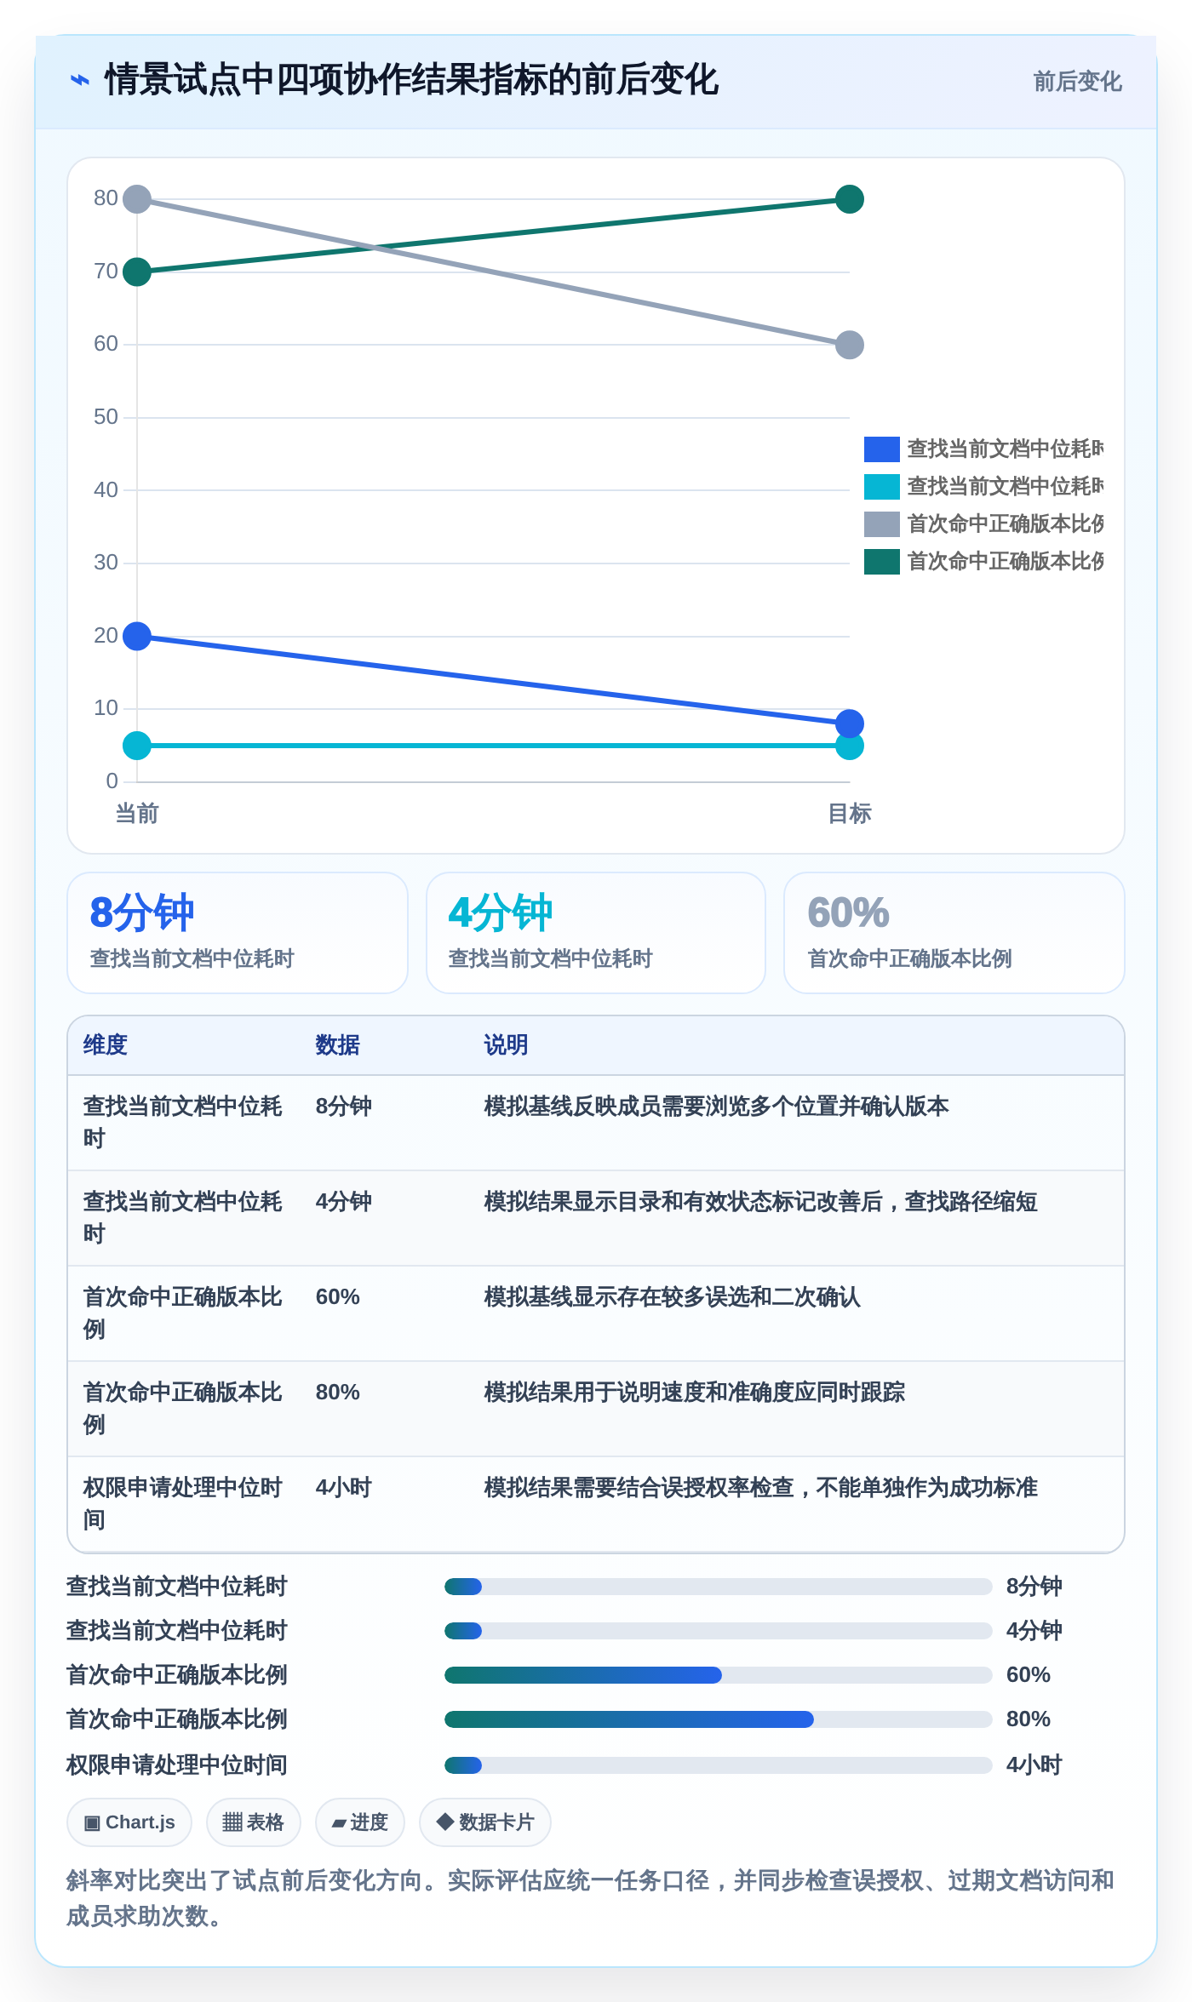
Task: Click the 权限申请处理中位时间 progress label
Action: (177, 1765)
